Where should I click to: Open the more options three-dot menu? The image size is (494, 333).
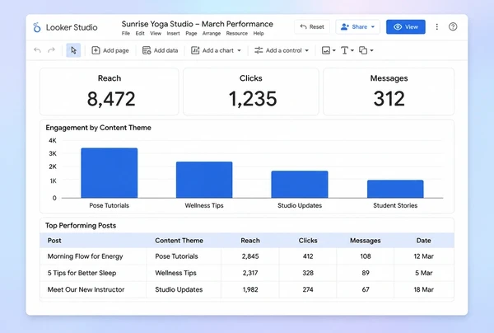point(437,27)
